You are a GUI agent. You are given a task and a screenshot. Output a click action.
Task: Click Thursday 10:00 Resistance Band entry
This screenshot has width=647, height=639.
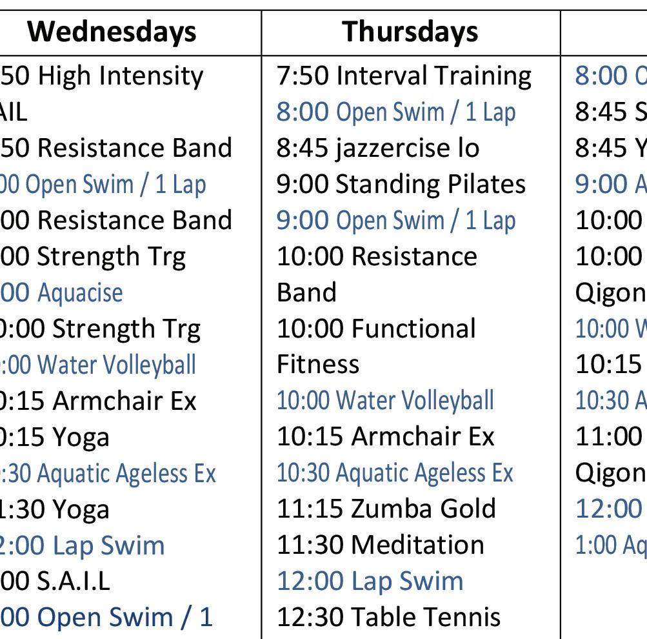click(377, 274)
